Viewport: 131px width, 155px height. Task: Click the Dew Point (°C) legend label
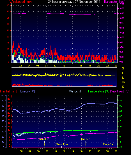coord(120,91)
